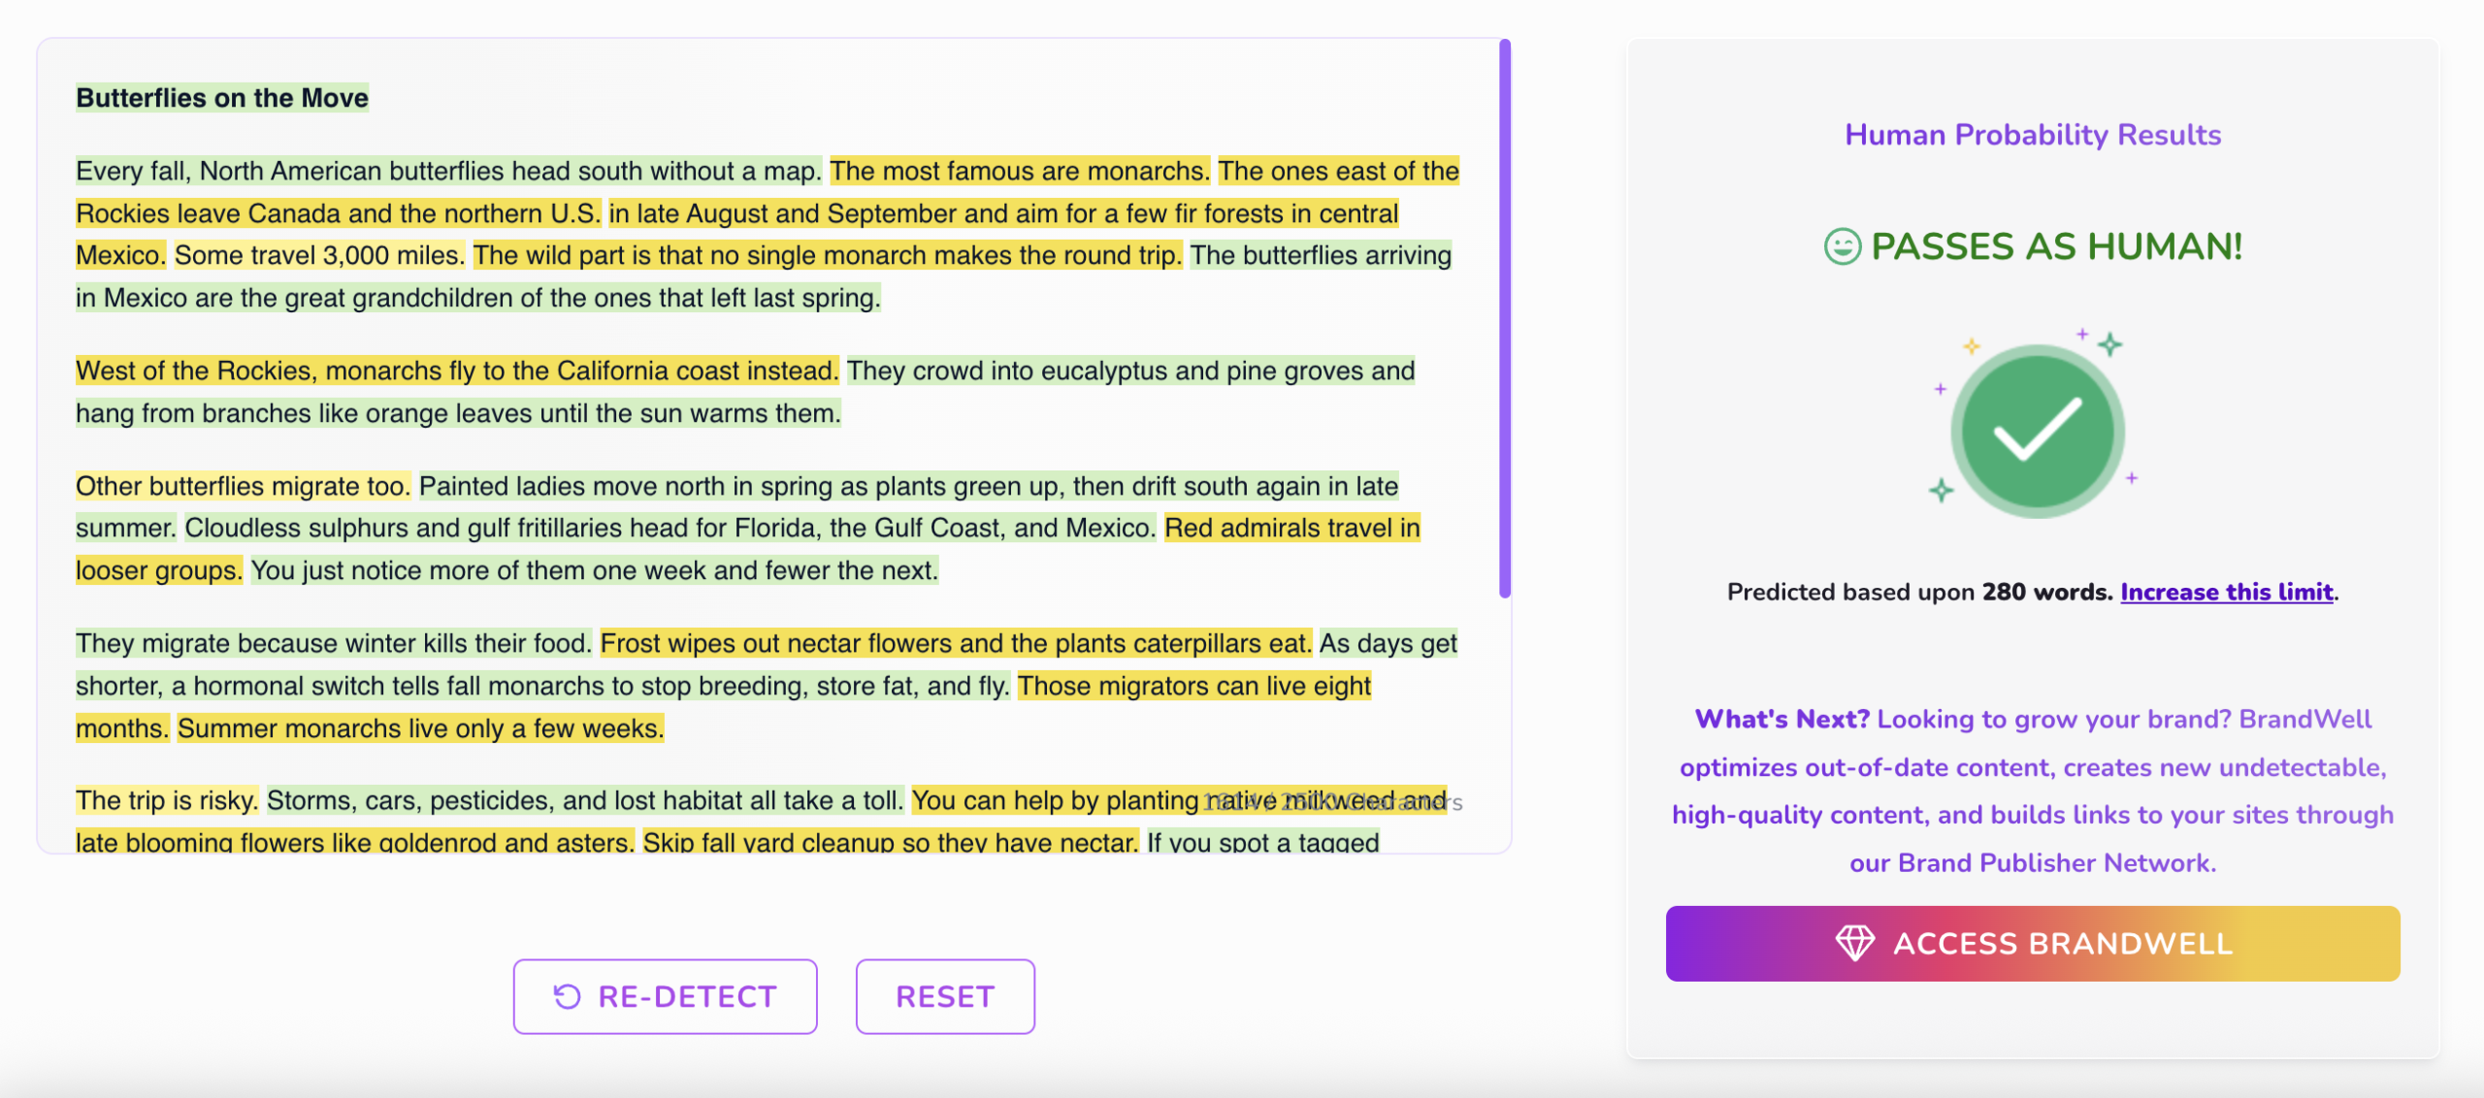Click the Human Probability Results heading
Screen dimensions: 2484x1098
(x=2033, y=135)
